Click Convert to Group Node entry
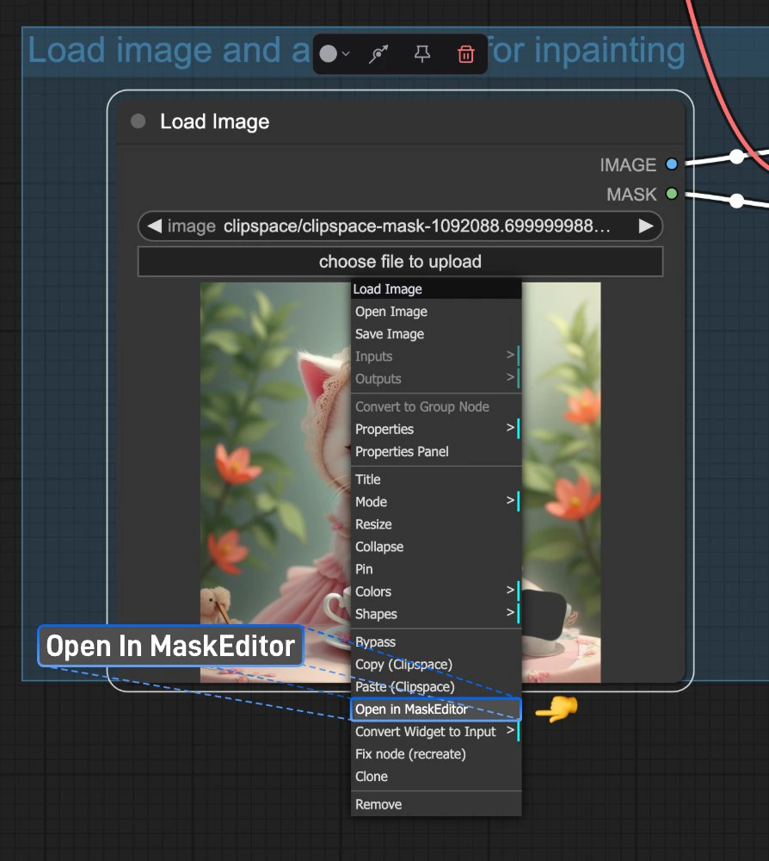 point(436,407)
